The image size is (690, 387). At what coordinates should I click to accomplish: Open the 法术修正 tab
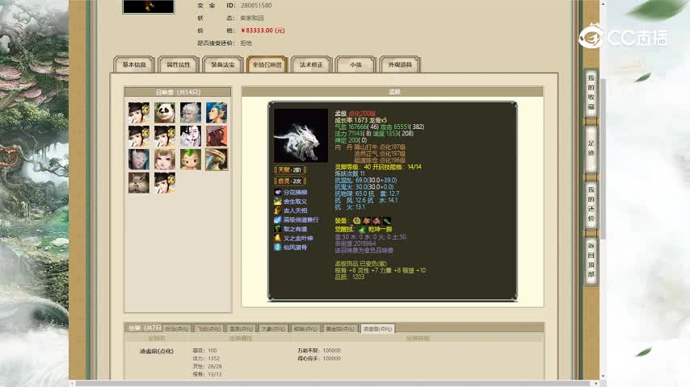click(x=311, y=64)
